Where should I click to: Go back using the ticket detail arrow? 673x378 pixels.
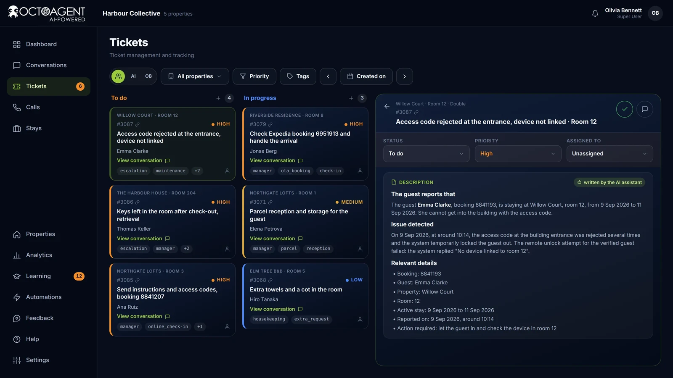pos(387,106)
